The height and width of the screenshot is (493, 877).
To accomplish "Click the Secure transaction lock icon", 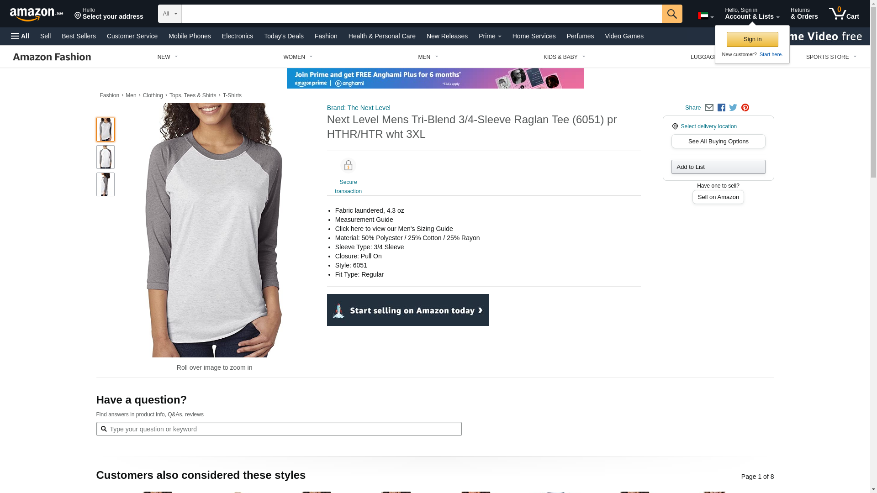I will click(x=348, y=166).
